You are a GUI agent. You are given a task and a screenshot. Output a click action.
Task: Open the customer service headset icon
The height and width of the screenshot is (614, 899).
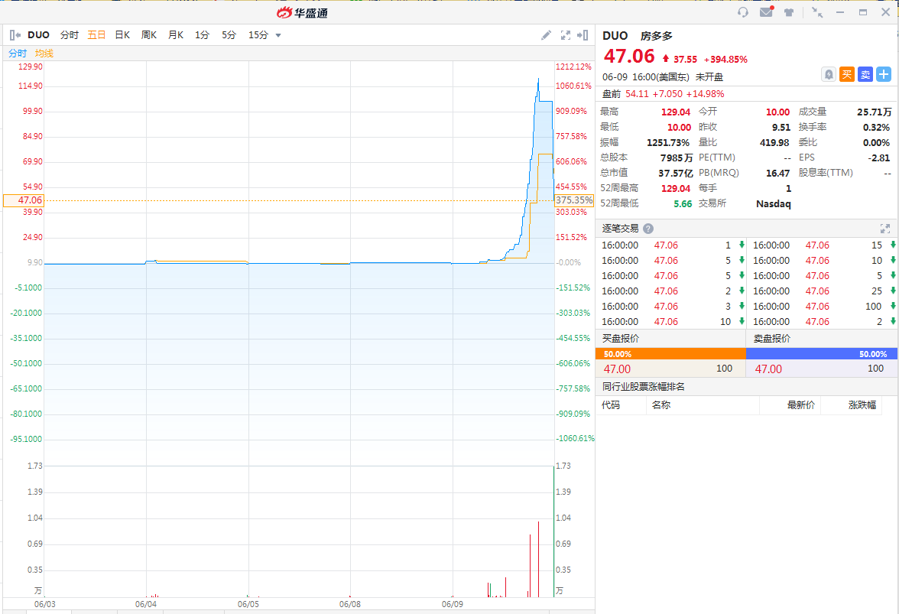point(743,12)
